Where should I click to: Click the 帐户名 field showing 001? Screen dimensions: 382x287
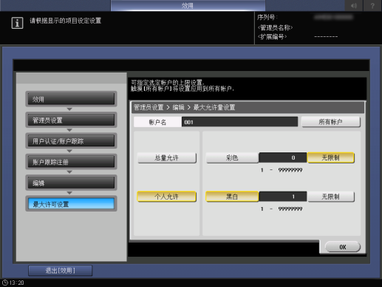239,122
